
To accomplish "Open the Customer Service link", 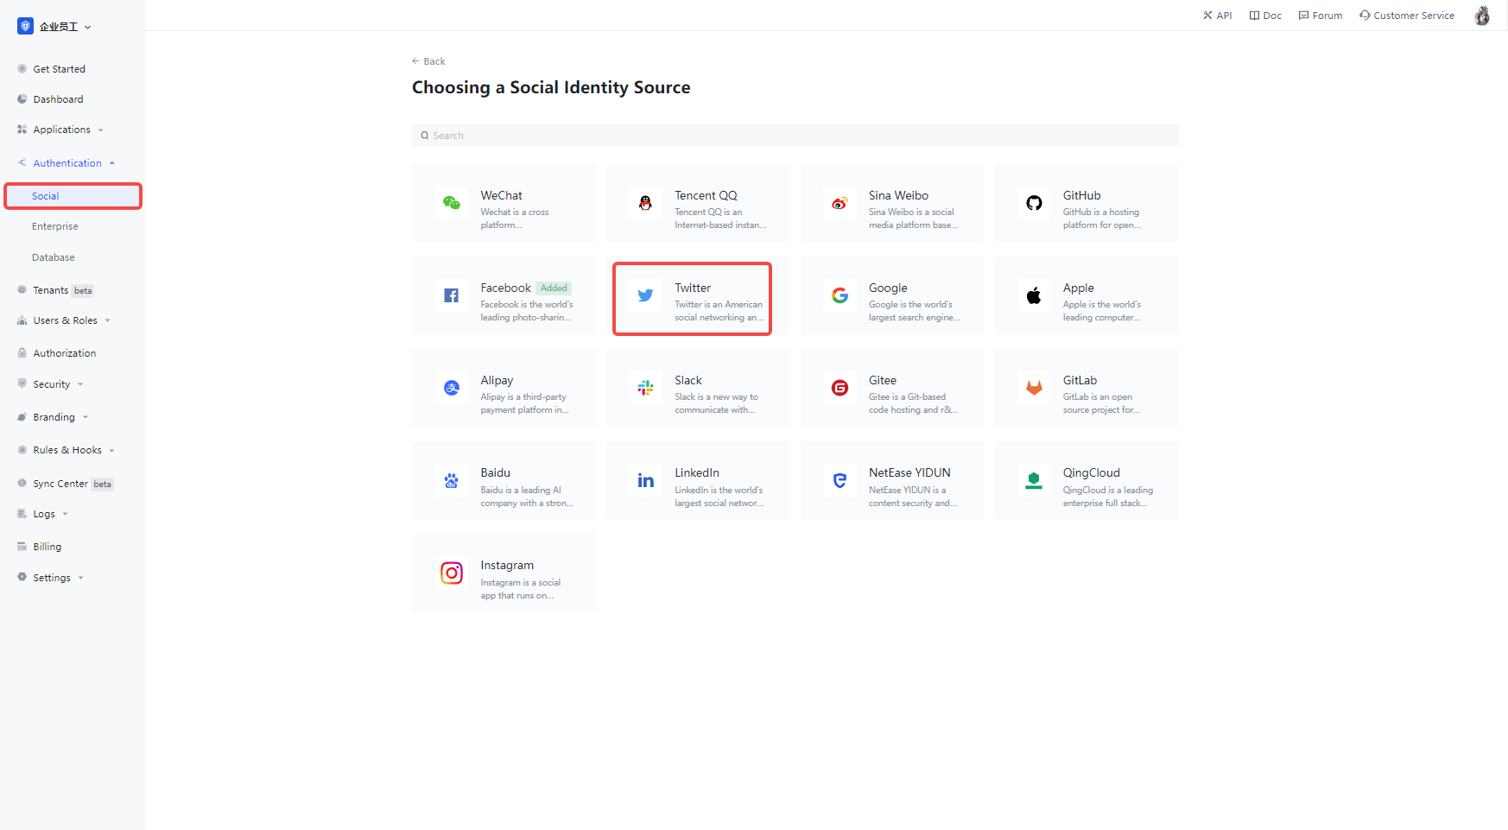I will click(x=1407, y=16).
